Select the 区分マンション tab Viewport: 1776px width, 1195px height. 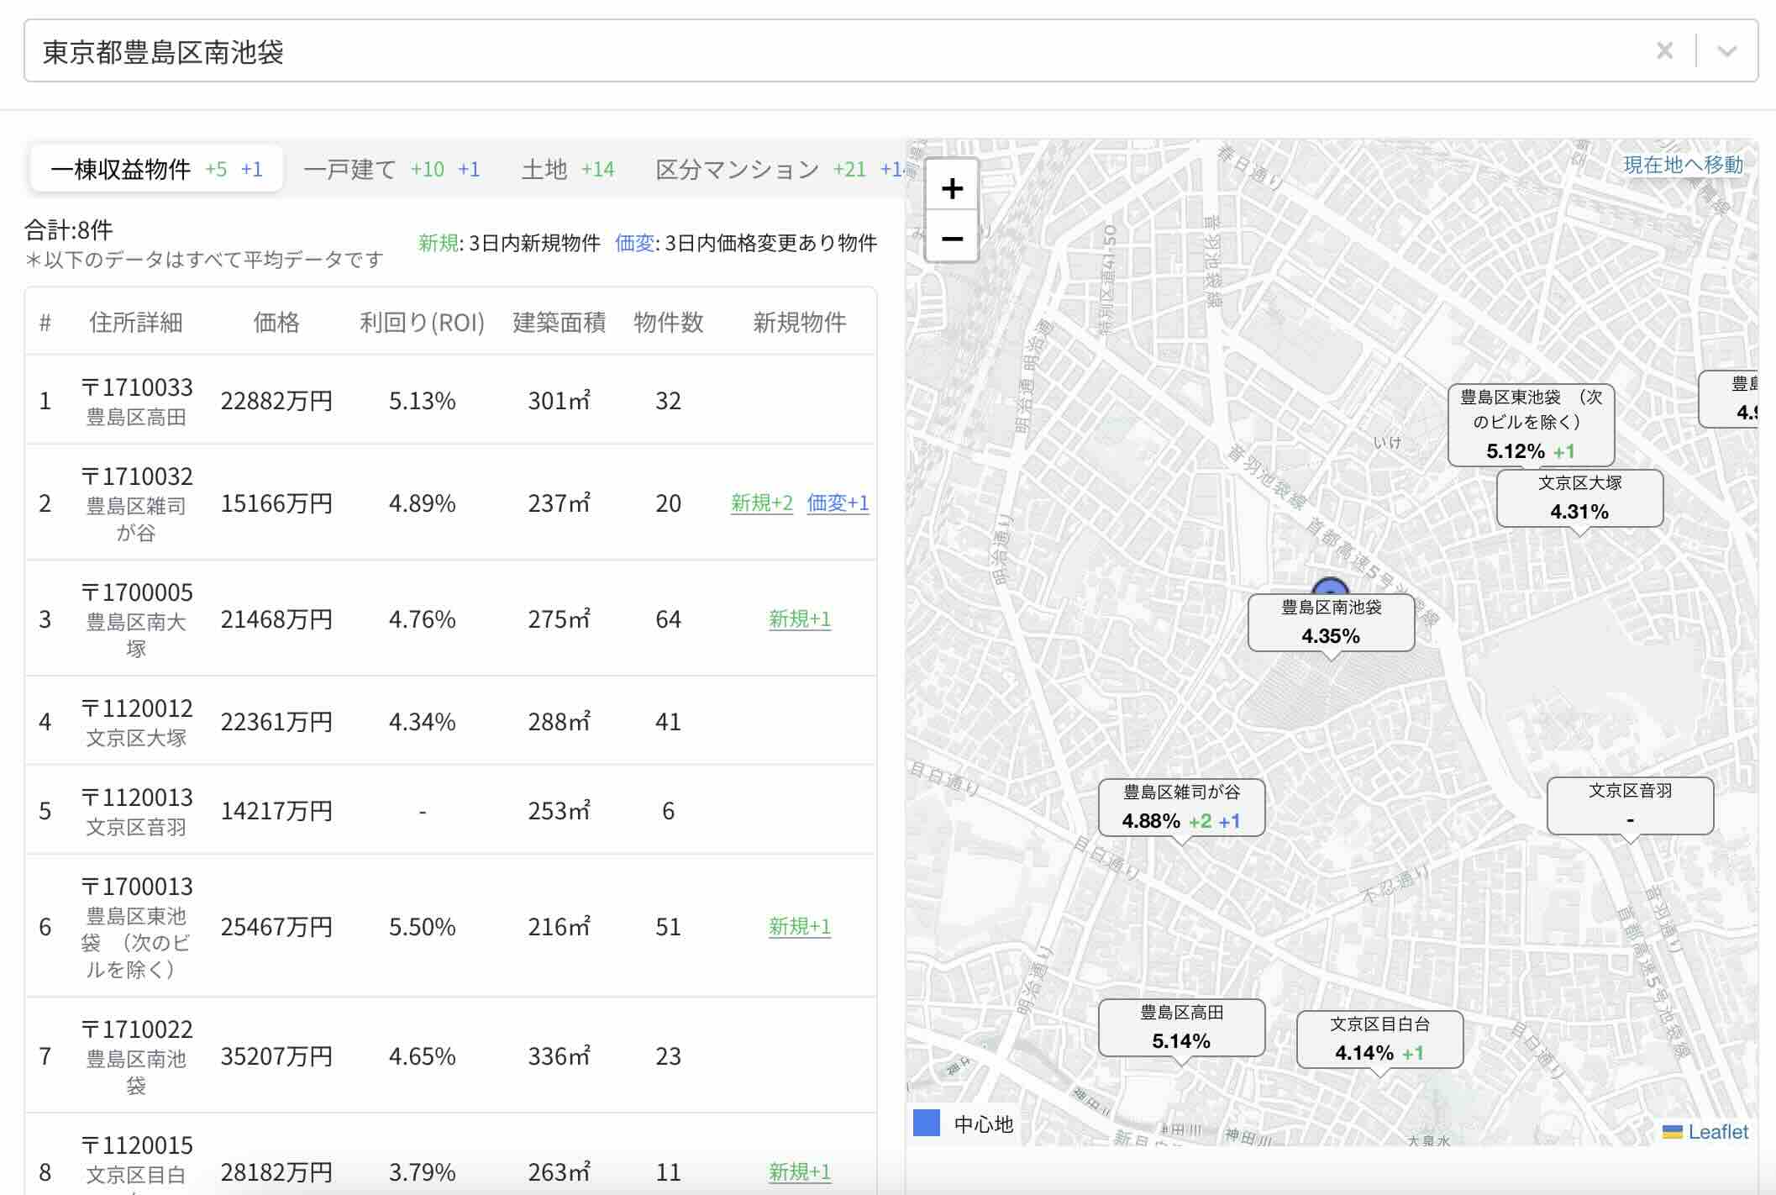click(x=737, y=169)
